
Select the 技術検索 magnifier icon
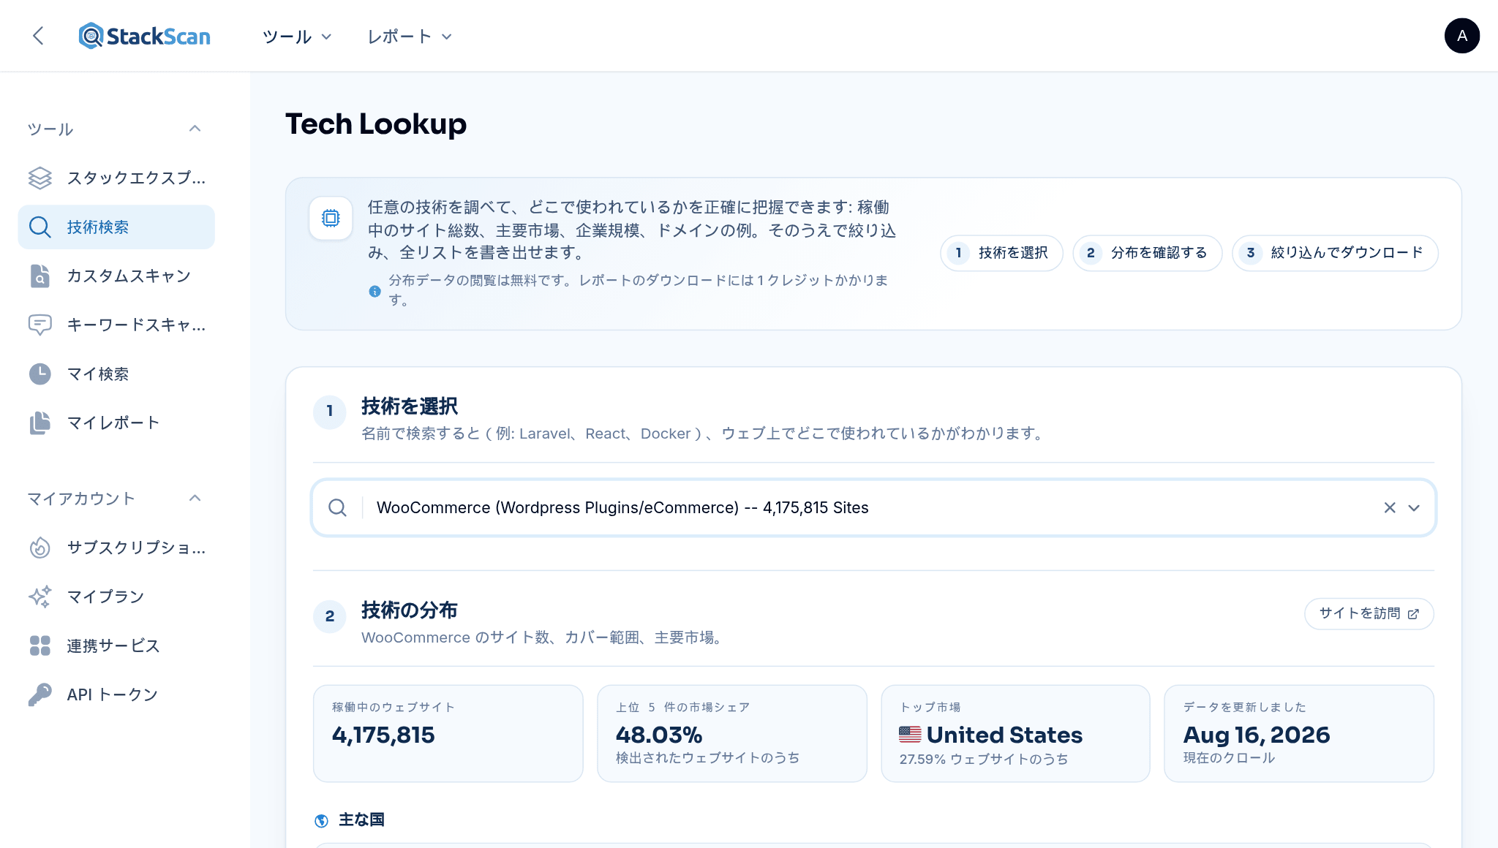[x=40, y=227]
